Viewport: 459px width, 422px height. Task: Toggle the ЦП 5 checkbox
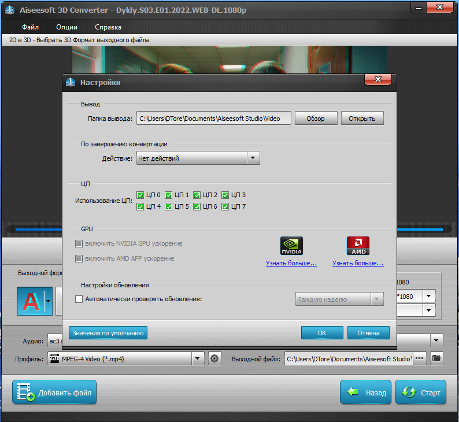point(168,207)
